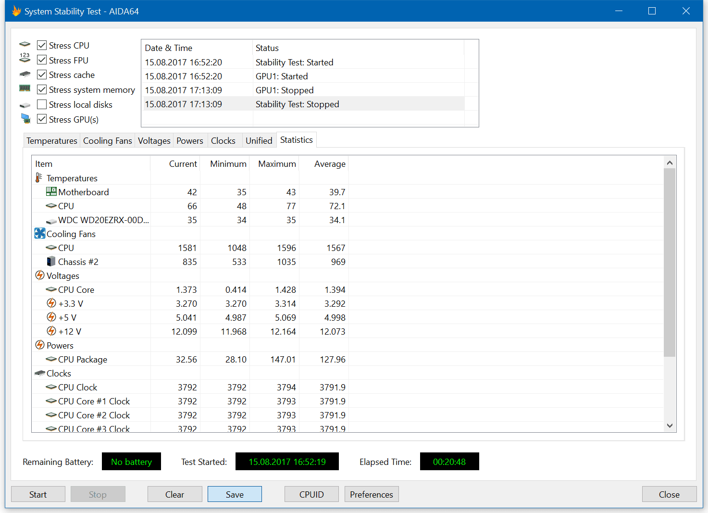Image resolution: width=708 pixels, height=513 pixels.
Task: Uncheck the Stress FPU checkbox
Action: (x=42, y=60)
